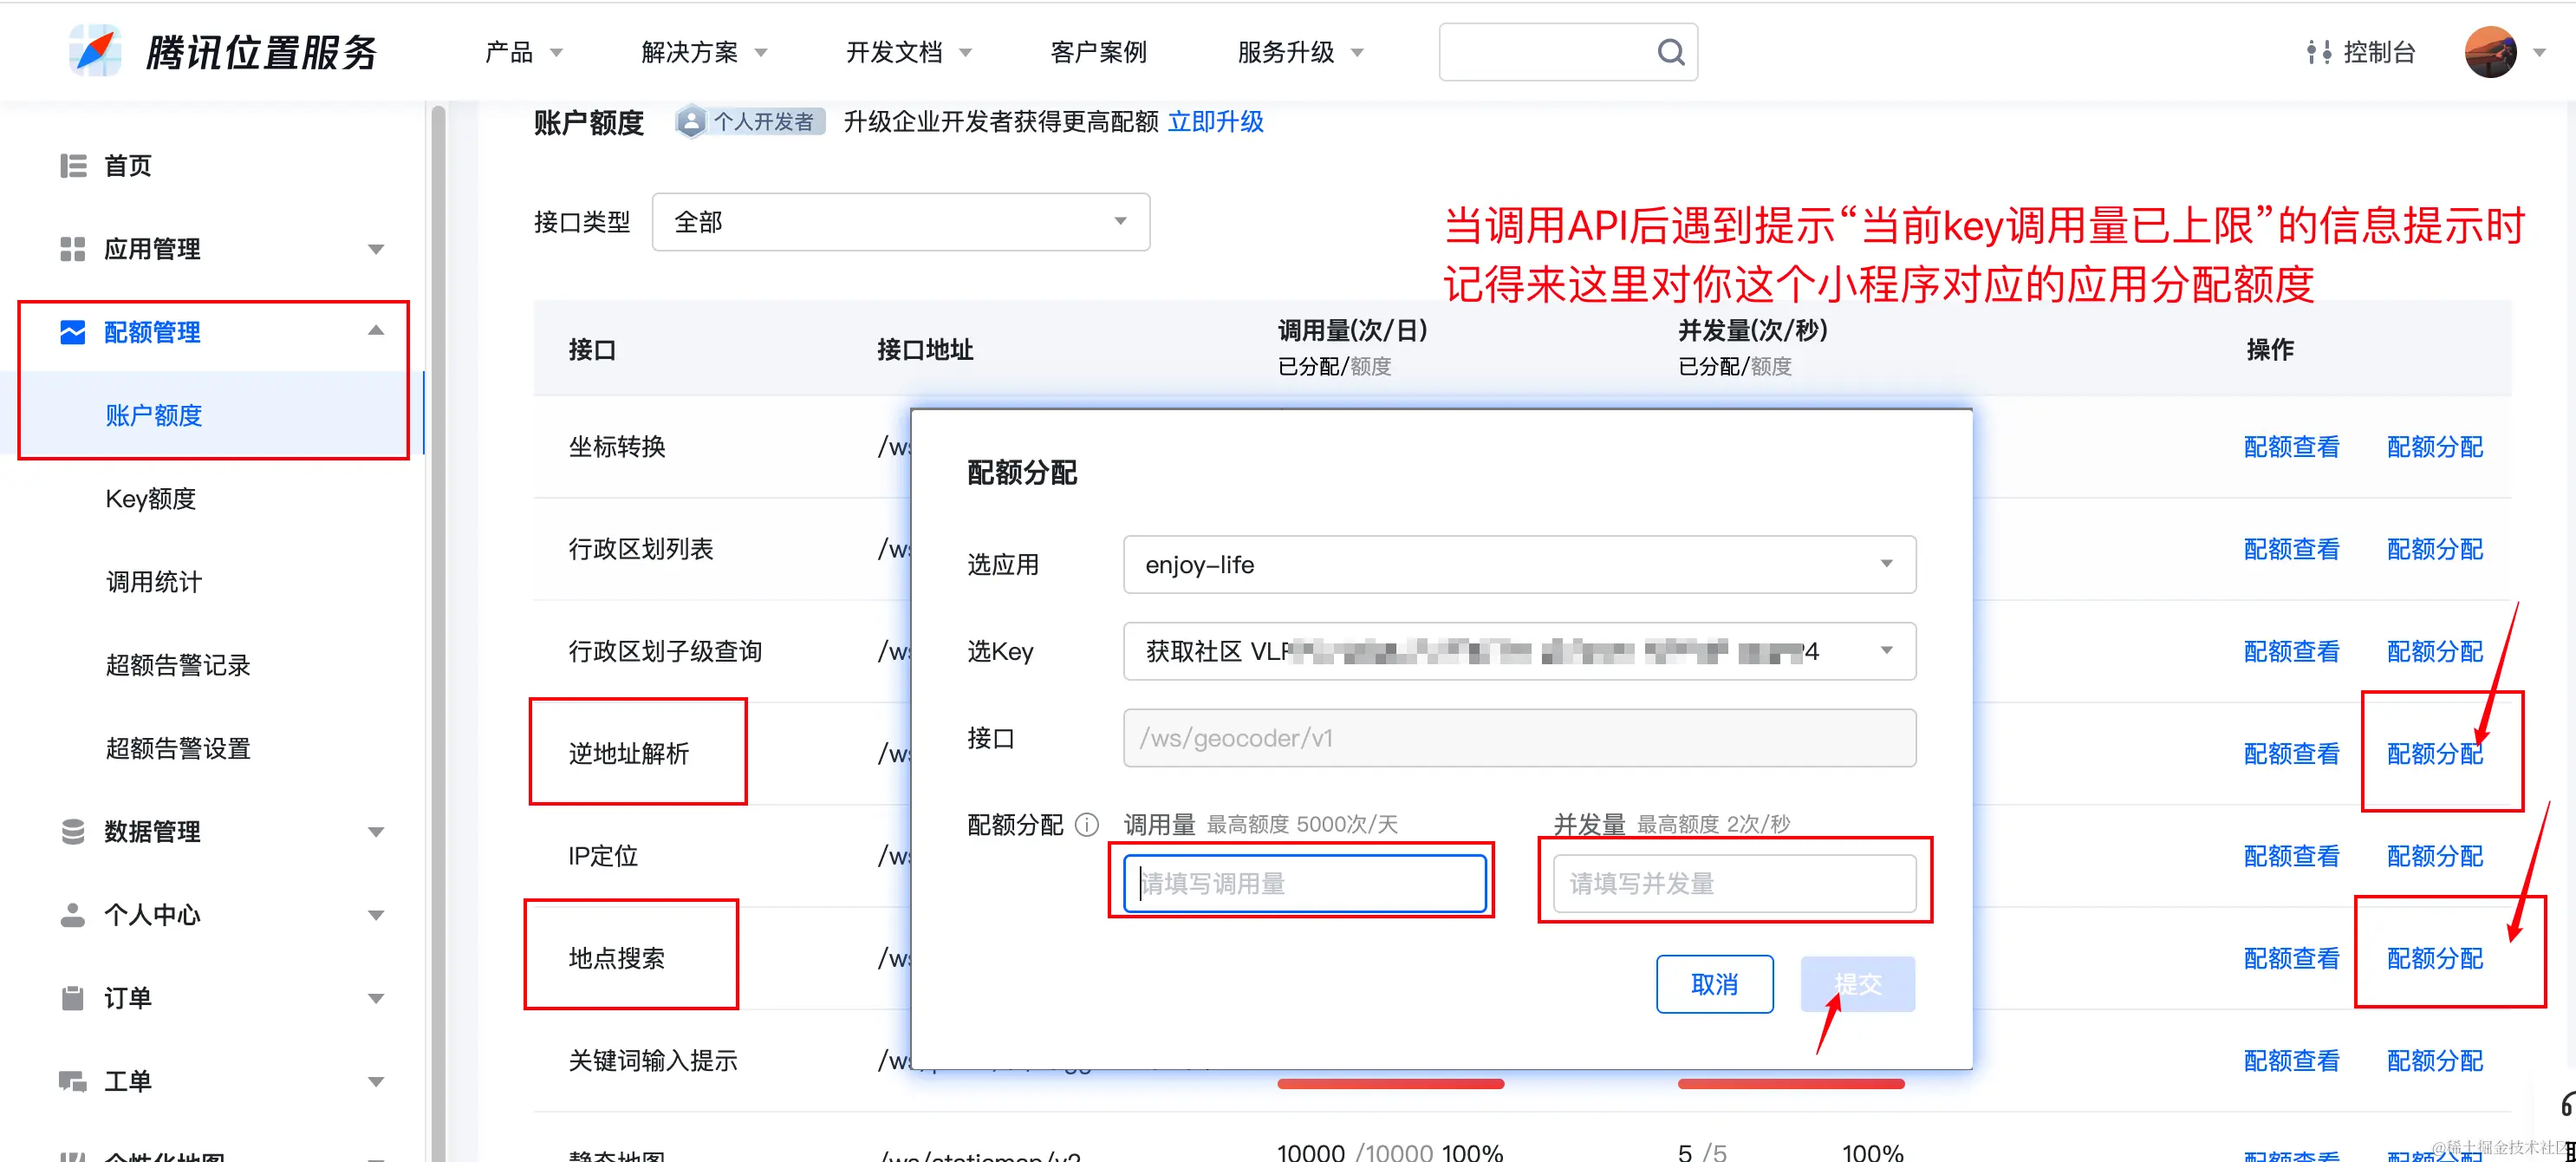
Task: Click the 订单 clipboard icon
Action: [72, 998]
